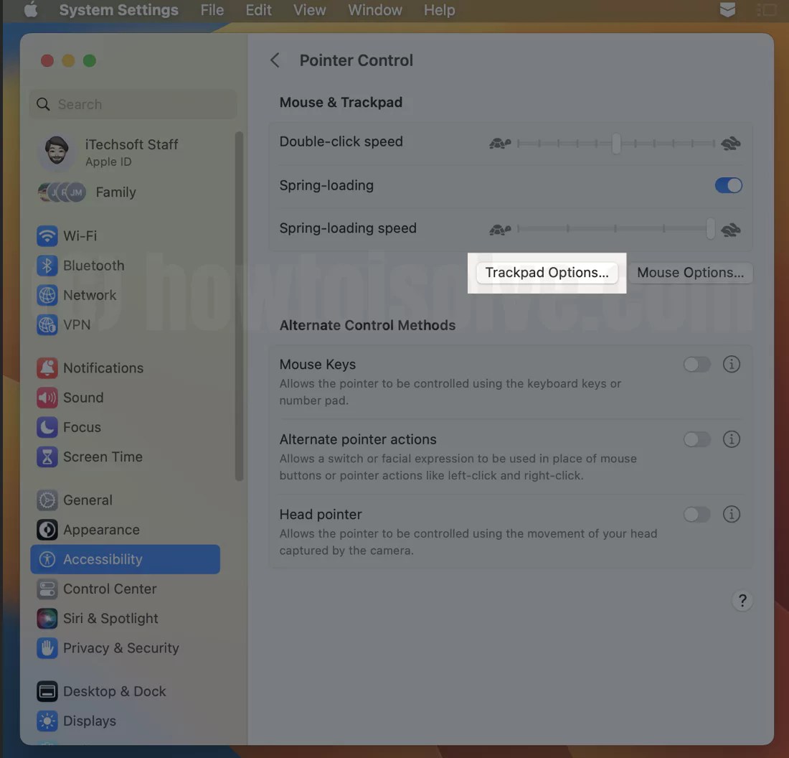Select Siri & Spotlight settings
The height and width of the screenshot is (758, 789).
click(x=110, y=618)
